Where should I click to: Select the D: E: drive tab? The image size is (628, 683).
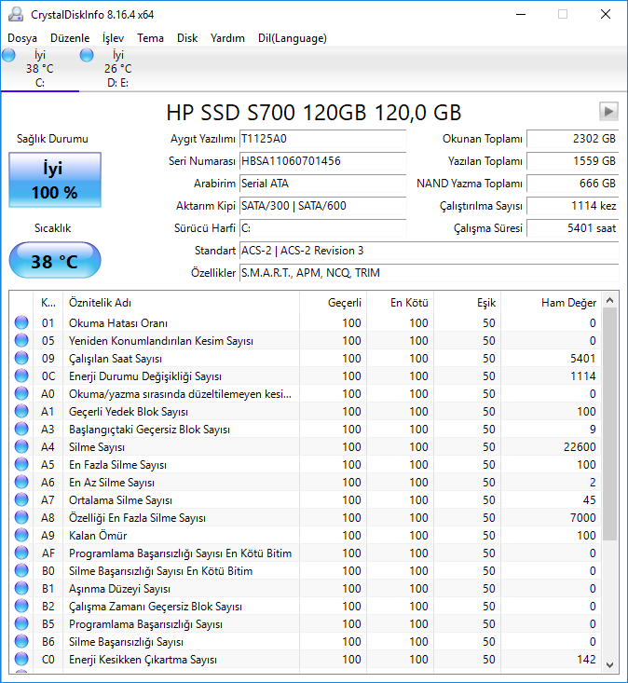[x=118, y=69]
